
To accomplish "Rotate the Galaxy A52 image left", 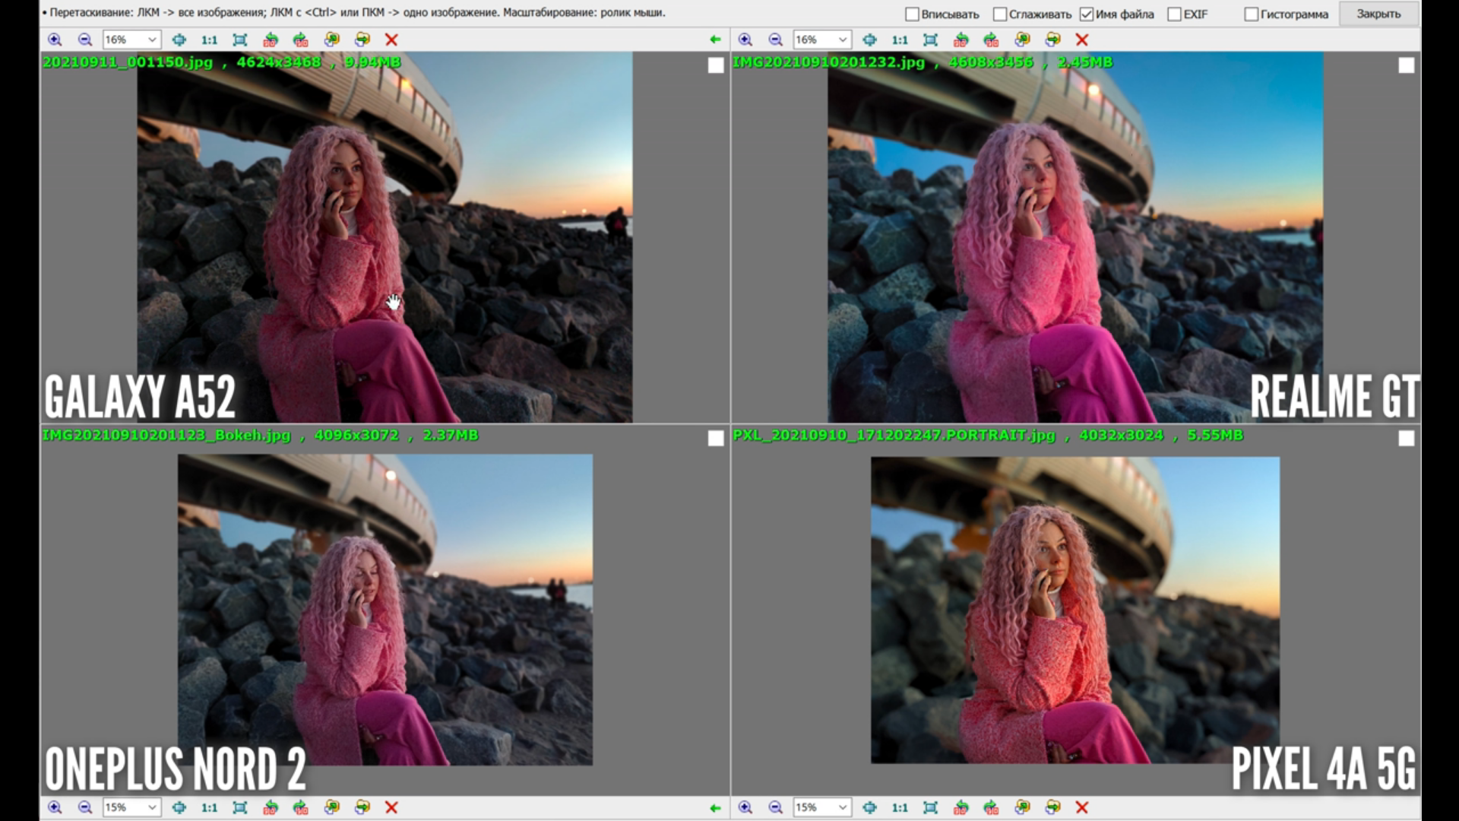I will coord(271,40).
